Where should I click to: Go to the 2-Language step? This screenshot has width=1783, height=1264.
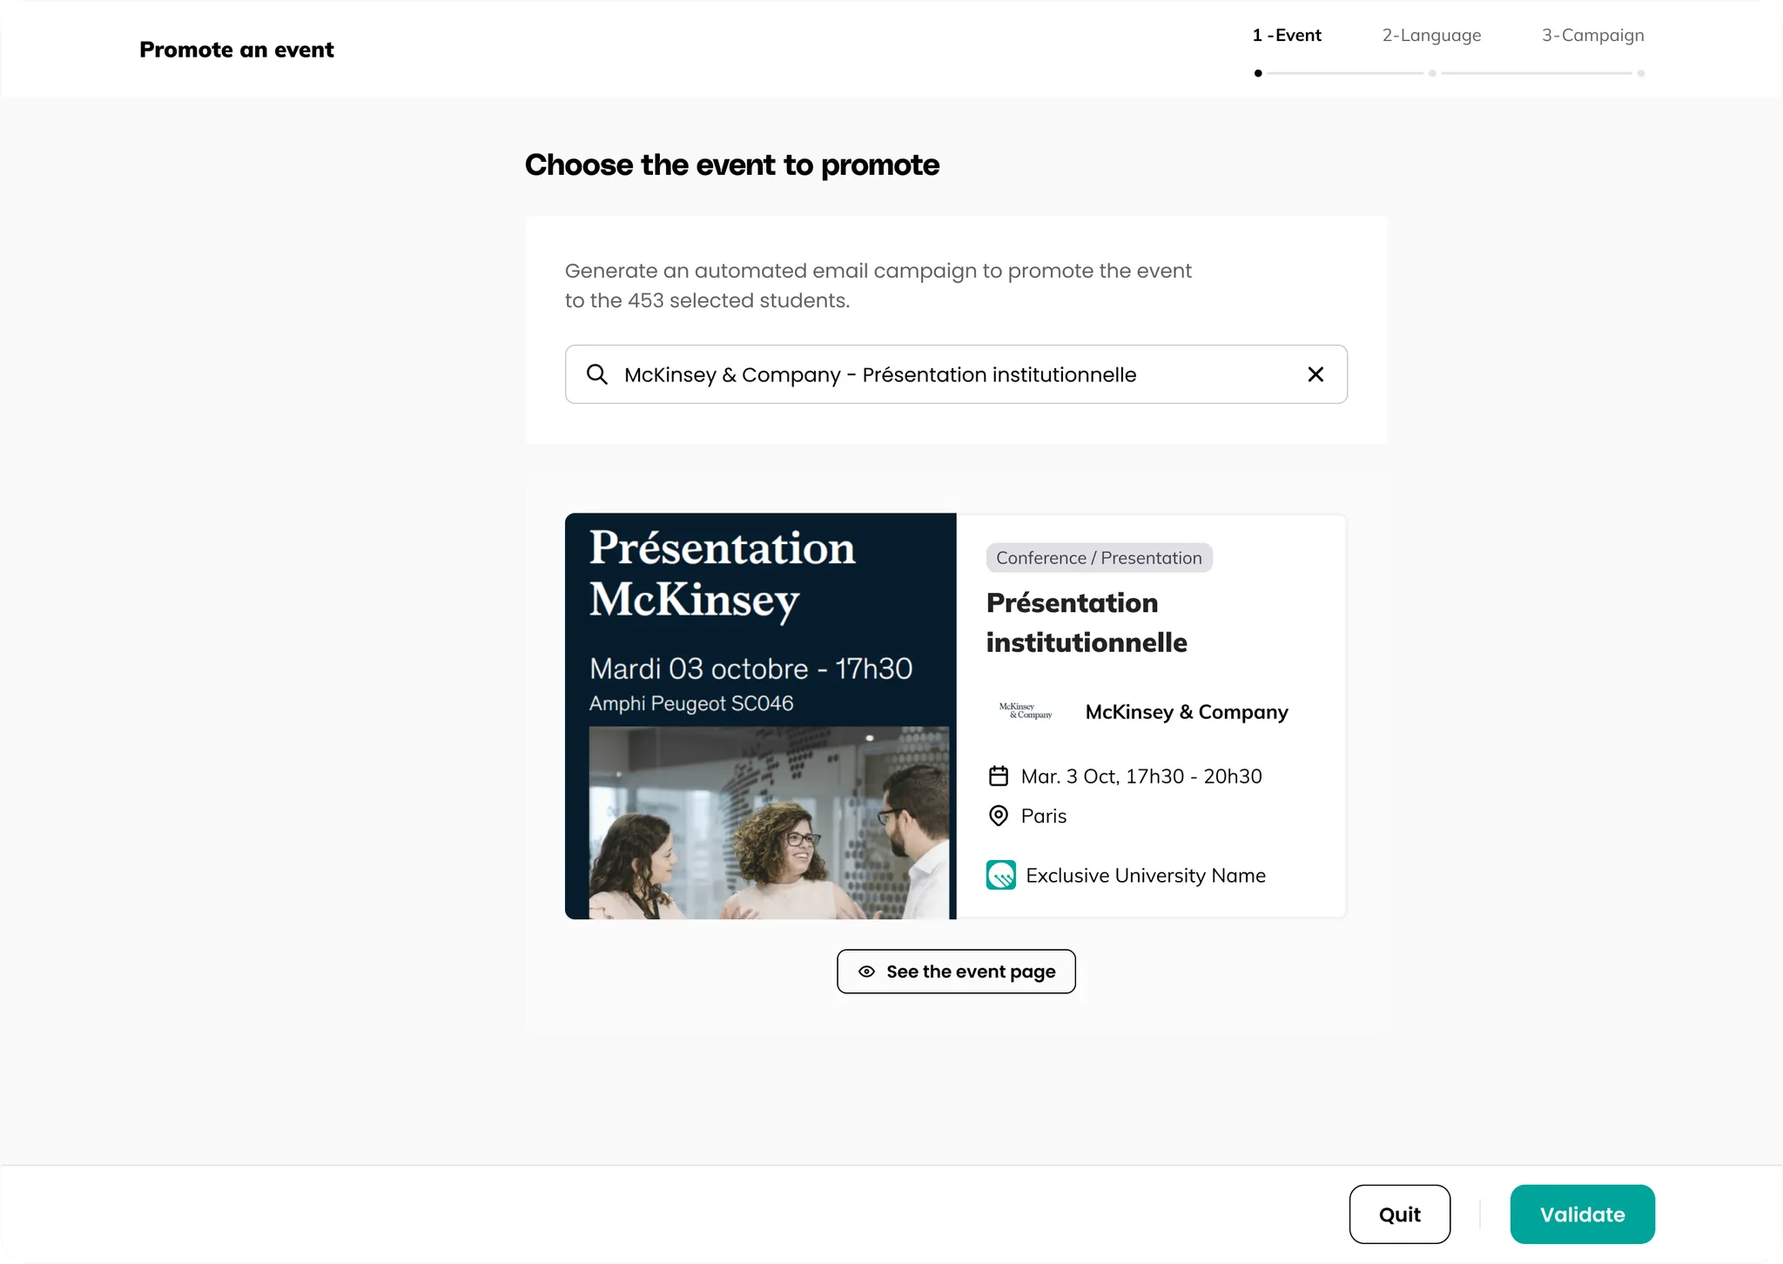(1431, 36)
